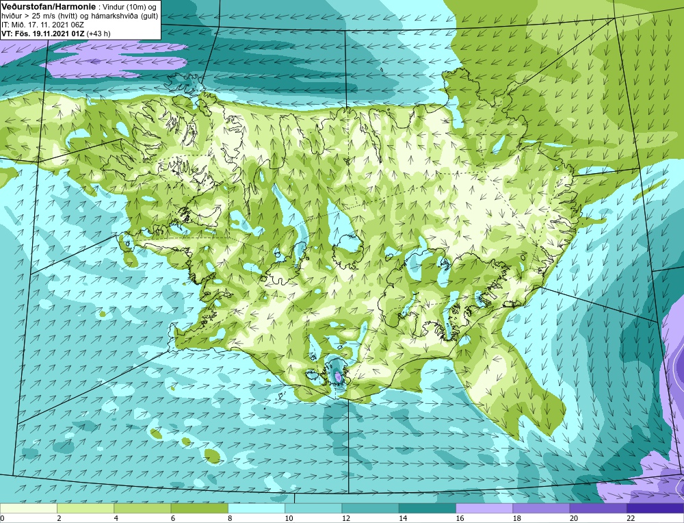Click the legend scale label '10'
Image resolution: width=684 pixels, height=523 pixels.
click(289, 518)
